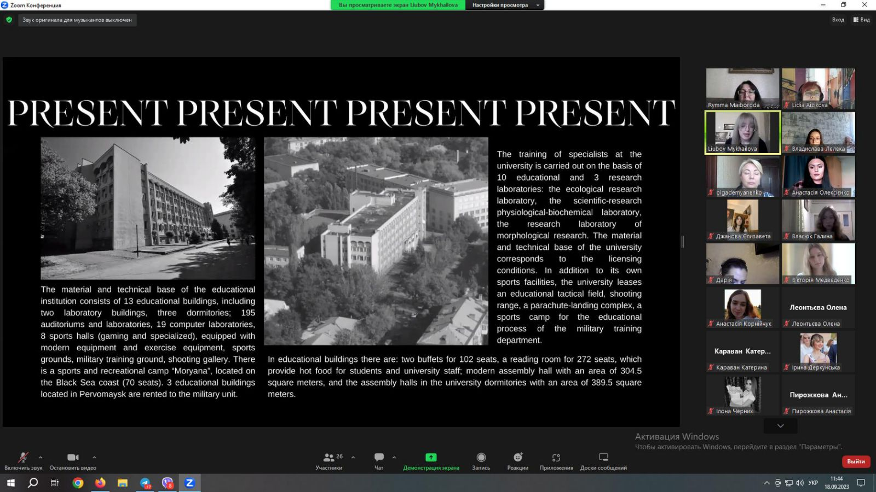This screenshot has height=492, width=876.
Task: Stop video with the camera button
Action: pyautogui.click(x=73, y=458)
